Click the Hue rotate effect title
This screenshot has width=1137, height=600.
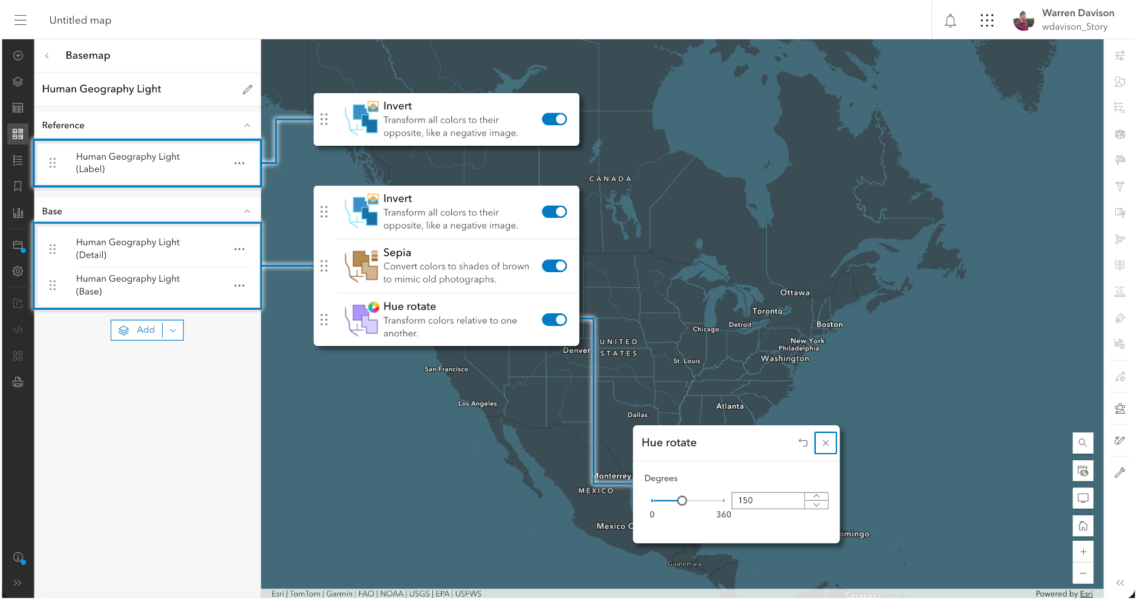[x=409, y=307]
